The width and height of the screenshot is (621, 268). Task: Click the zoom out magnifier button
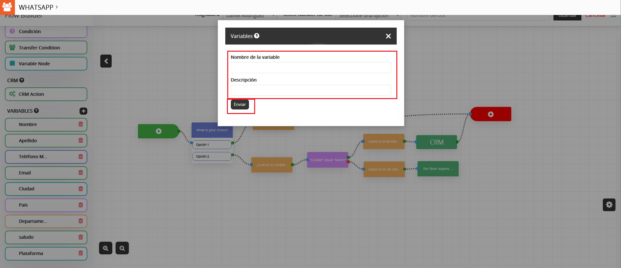coord(122,248)
